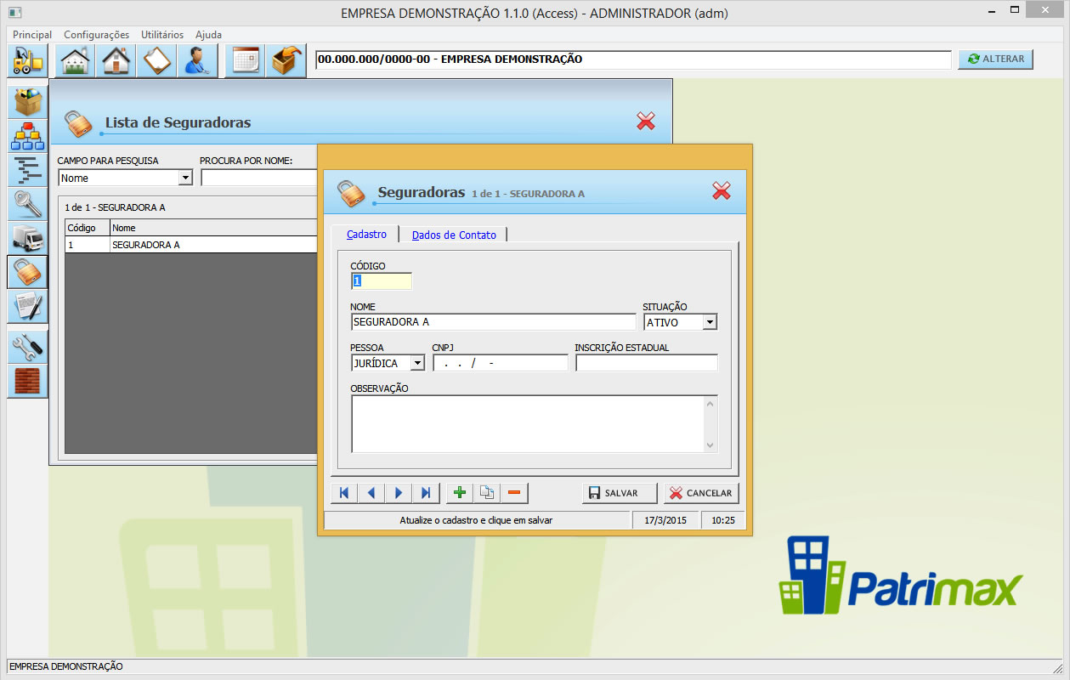
Task: Click the company name field in the top toolbar
Action: [633, 59]
